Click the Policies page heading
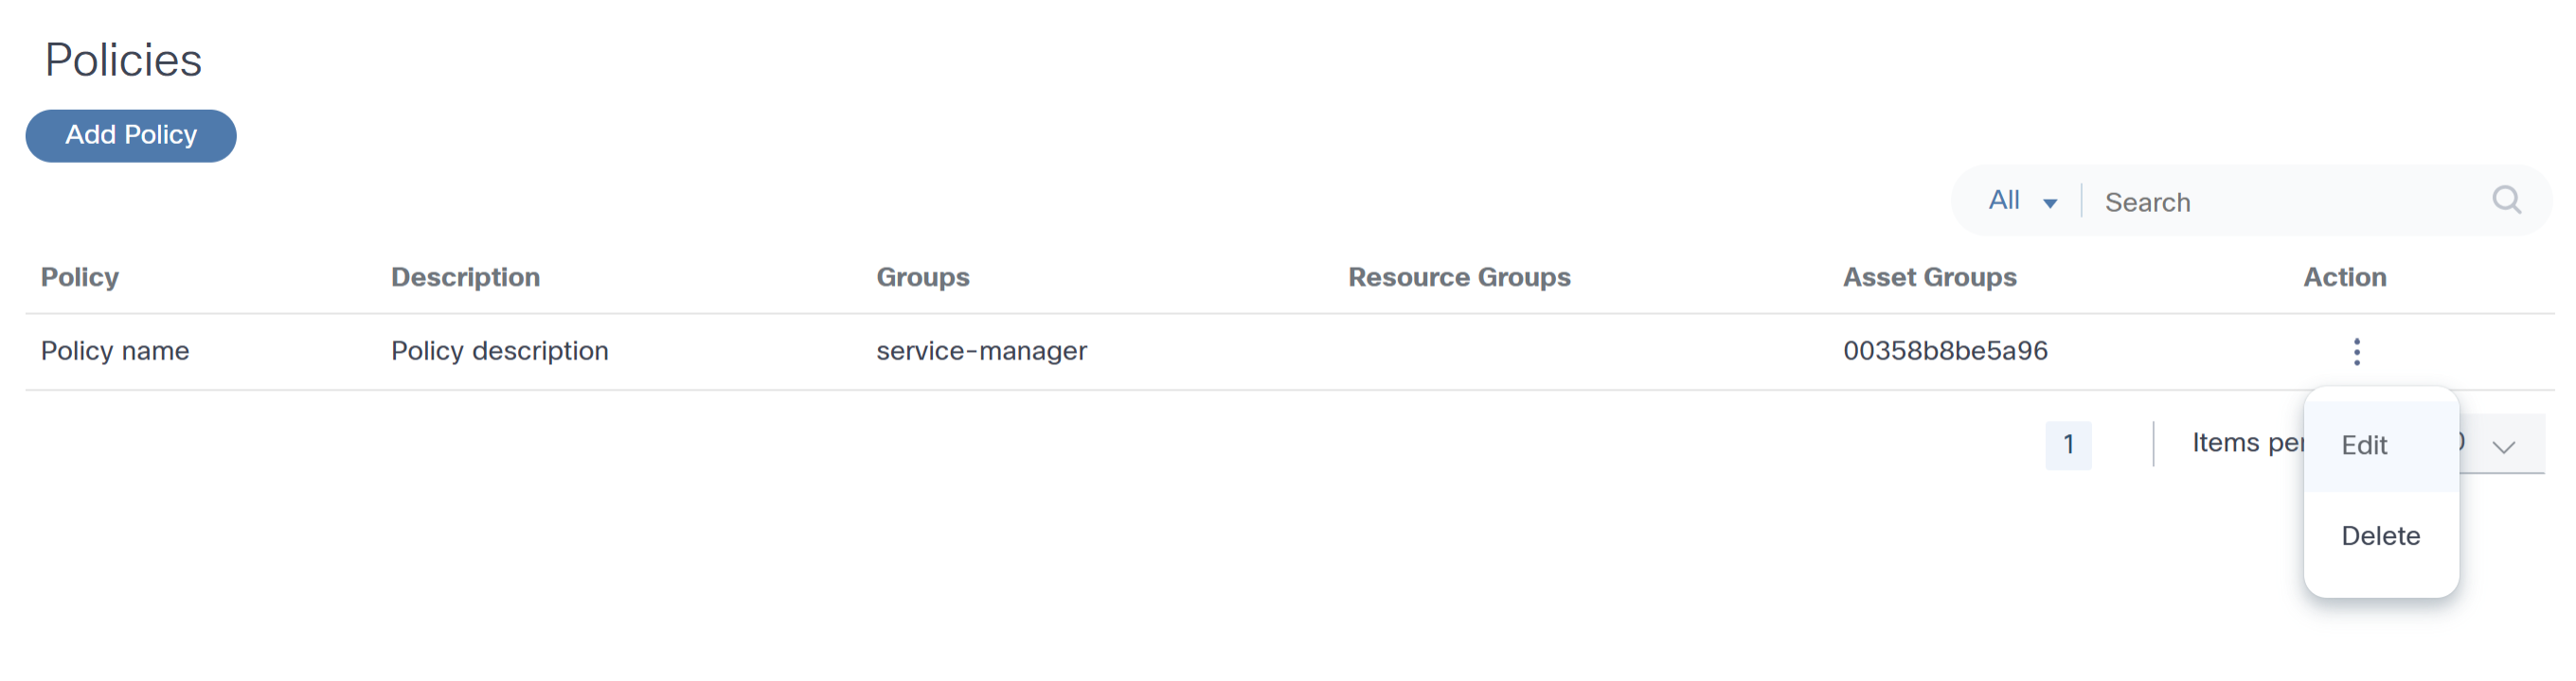This screenshot has width=2576, height=681. [123, 60]
